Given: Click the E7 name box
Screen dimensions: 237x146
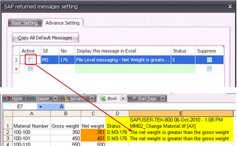Looking at the screenshot, I should pyautogui.click(x=20, y=107).
